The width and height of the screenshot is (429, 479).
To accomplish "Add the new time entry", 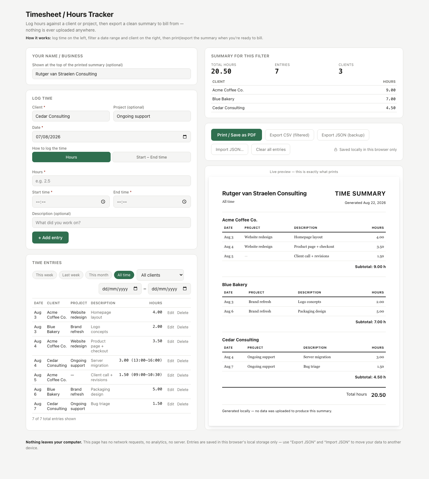I will click(50, 238).
